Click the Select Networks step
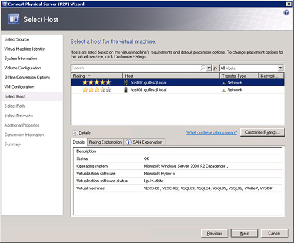The width and height of the screenshot is (294, 243). tap(19, 115)
